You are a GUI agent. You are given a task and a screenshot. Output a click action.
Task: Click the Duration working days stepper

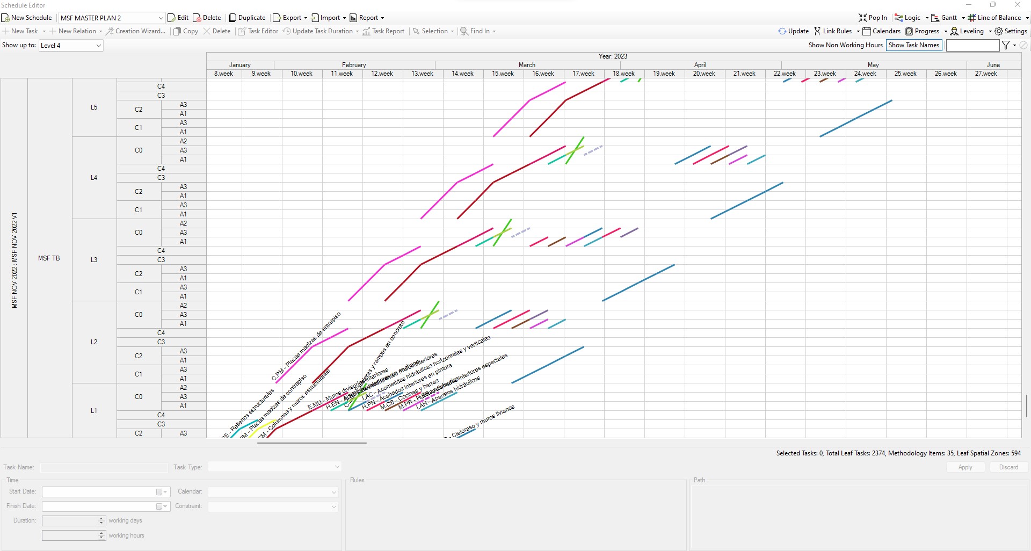click(101, 521)
